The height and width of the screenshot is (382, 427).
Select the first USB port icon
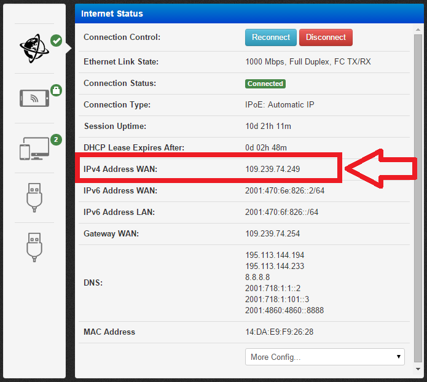[x=34, y=197]
